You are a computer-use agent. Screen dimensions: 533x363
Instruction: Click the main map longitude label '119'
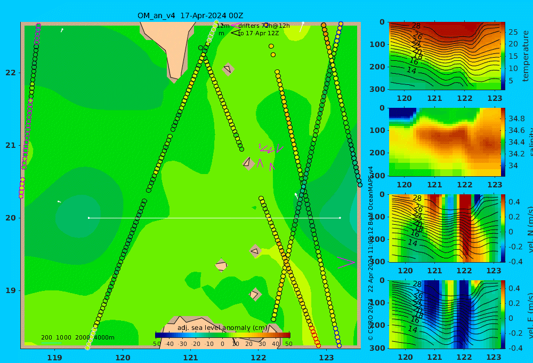(x=54, y=358)
